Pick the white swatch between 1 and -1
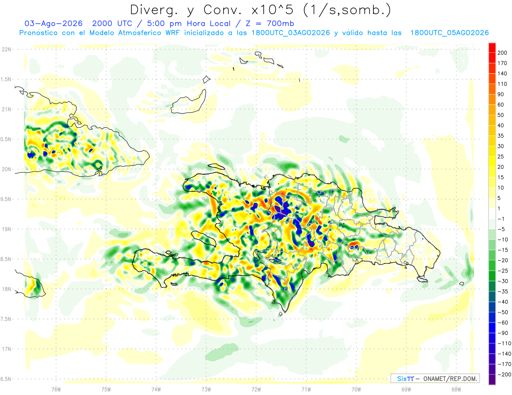 [x=492, y=214]
